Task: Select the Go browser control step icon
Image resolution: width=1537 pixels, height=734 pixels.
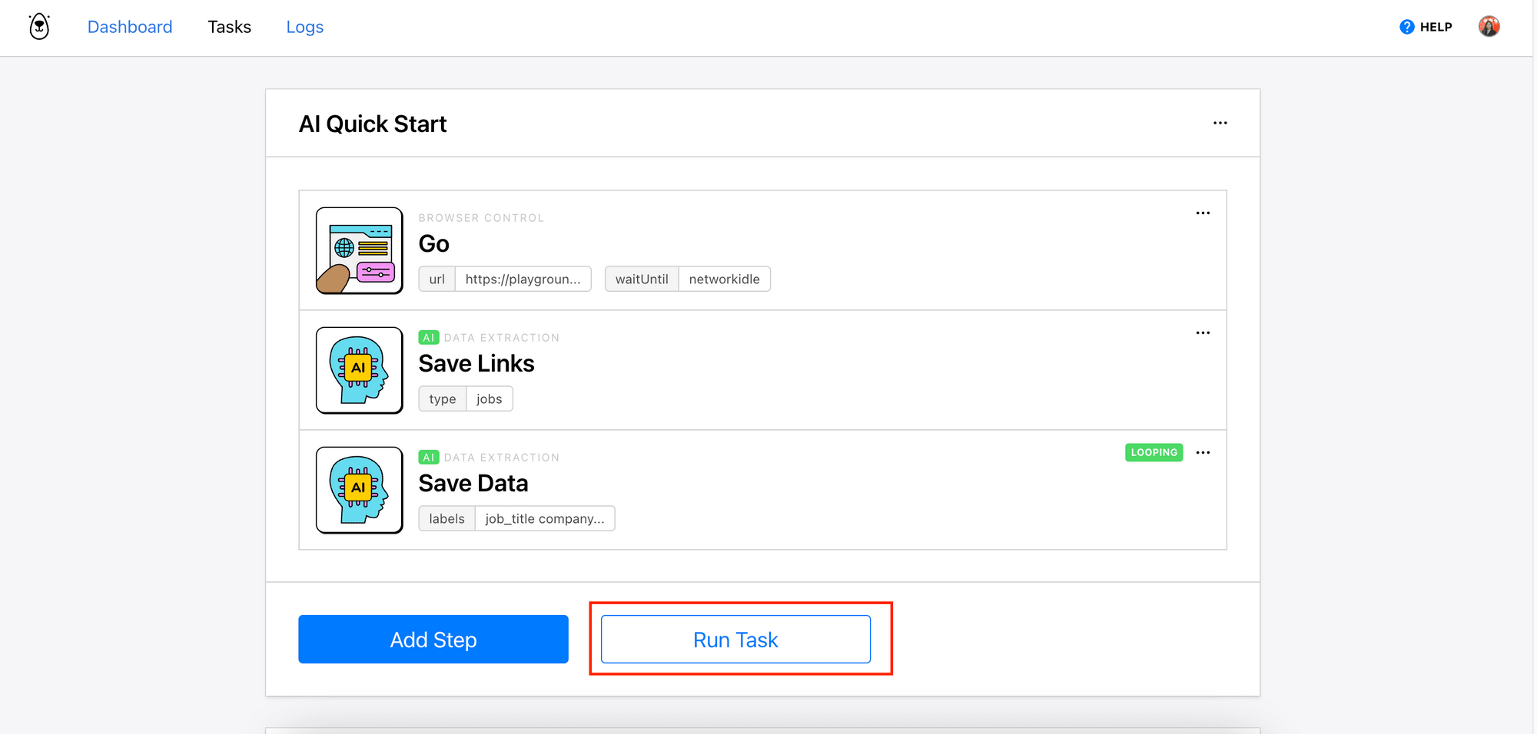Action: pos(358,250)
